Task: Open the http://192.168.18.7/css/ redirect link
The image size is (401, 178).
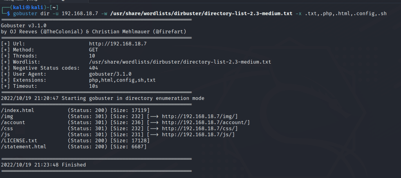Action: (200, 128)
